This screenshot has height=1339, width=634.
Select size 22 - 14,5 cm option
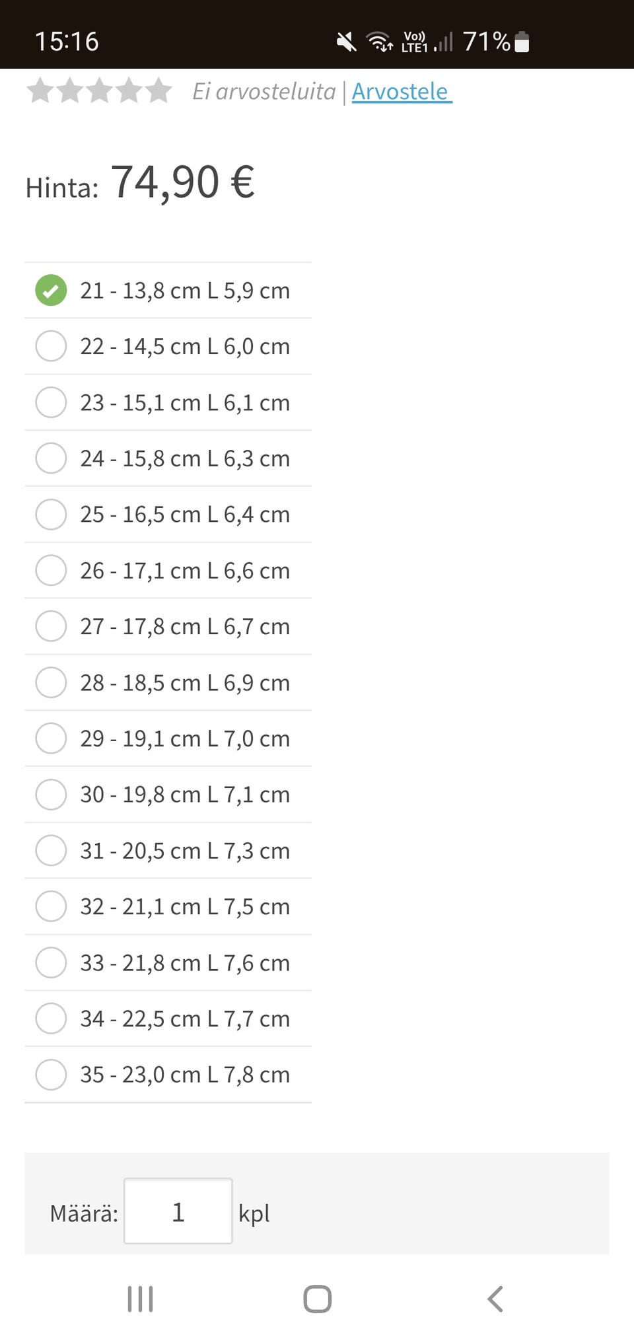coord(51,346)
